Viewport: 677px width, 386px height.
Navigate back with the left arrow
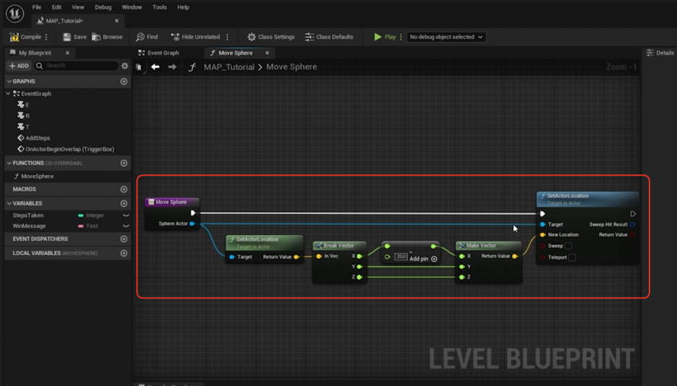155,67
